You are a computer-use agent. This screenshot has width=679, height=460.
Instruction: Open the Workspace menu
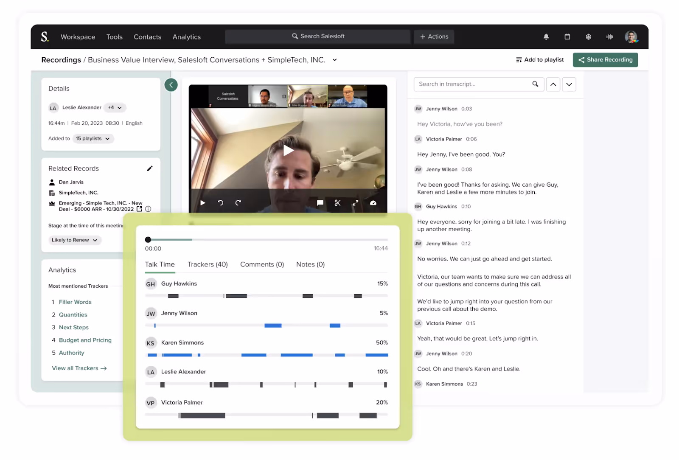(78, 37)
